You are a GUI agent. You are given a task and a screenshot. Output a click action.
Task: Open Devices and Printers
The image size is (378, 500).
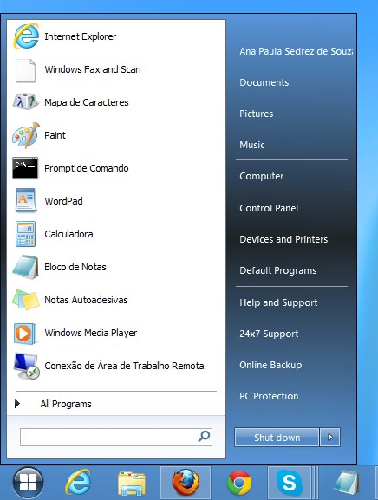click(x=283, y=239)
